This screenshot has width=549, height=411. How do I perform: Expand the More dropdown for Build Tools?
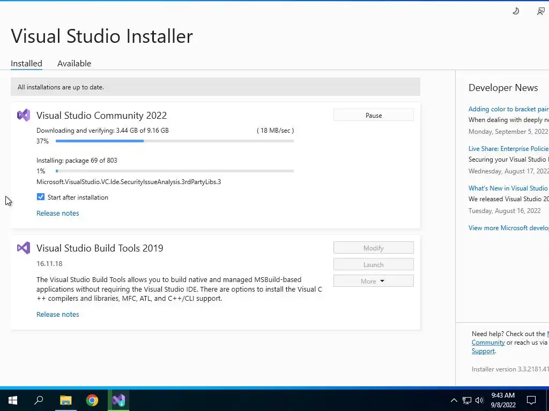pos(374,281)
